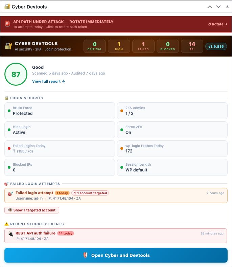Click the 2 hours ago timestamp

click(x=215, y=193)
